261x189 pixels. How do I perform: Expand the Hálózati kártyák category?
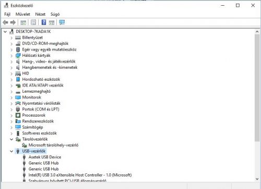11,56
